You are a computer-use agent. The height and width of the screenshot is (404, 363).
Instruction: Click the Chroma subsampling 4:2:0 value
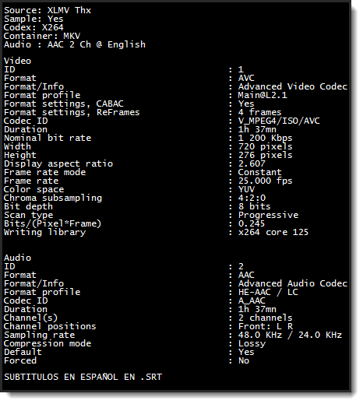252,198
